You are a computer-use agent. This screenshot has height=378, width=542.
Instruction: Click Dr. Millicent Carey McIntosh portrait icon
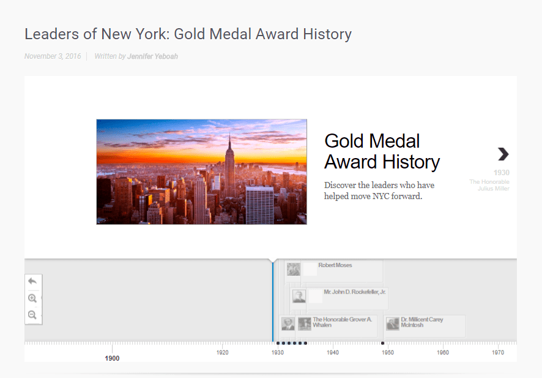(393, 323)
